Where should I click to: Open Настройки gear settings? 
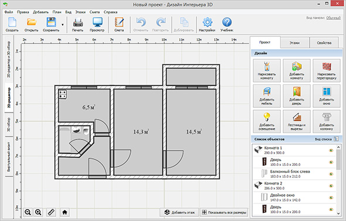(207, 22)
